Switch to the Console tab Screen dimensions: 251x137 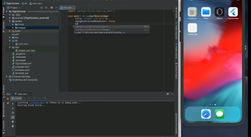point(17,98)
